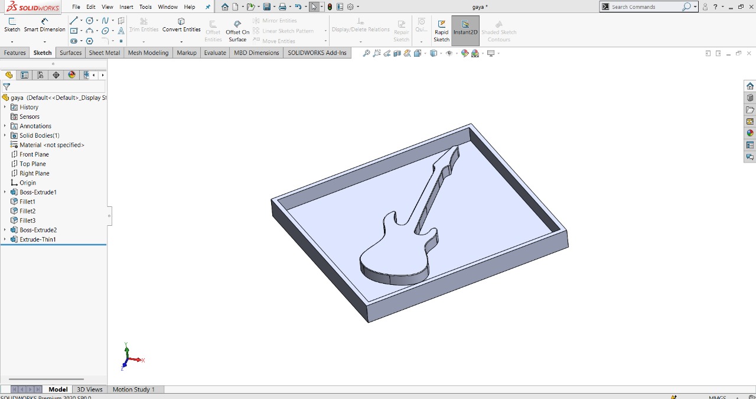Expand Boss-Extrude1 feature
This screenshot has width=756, height=399.
(x=5, y=192)
